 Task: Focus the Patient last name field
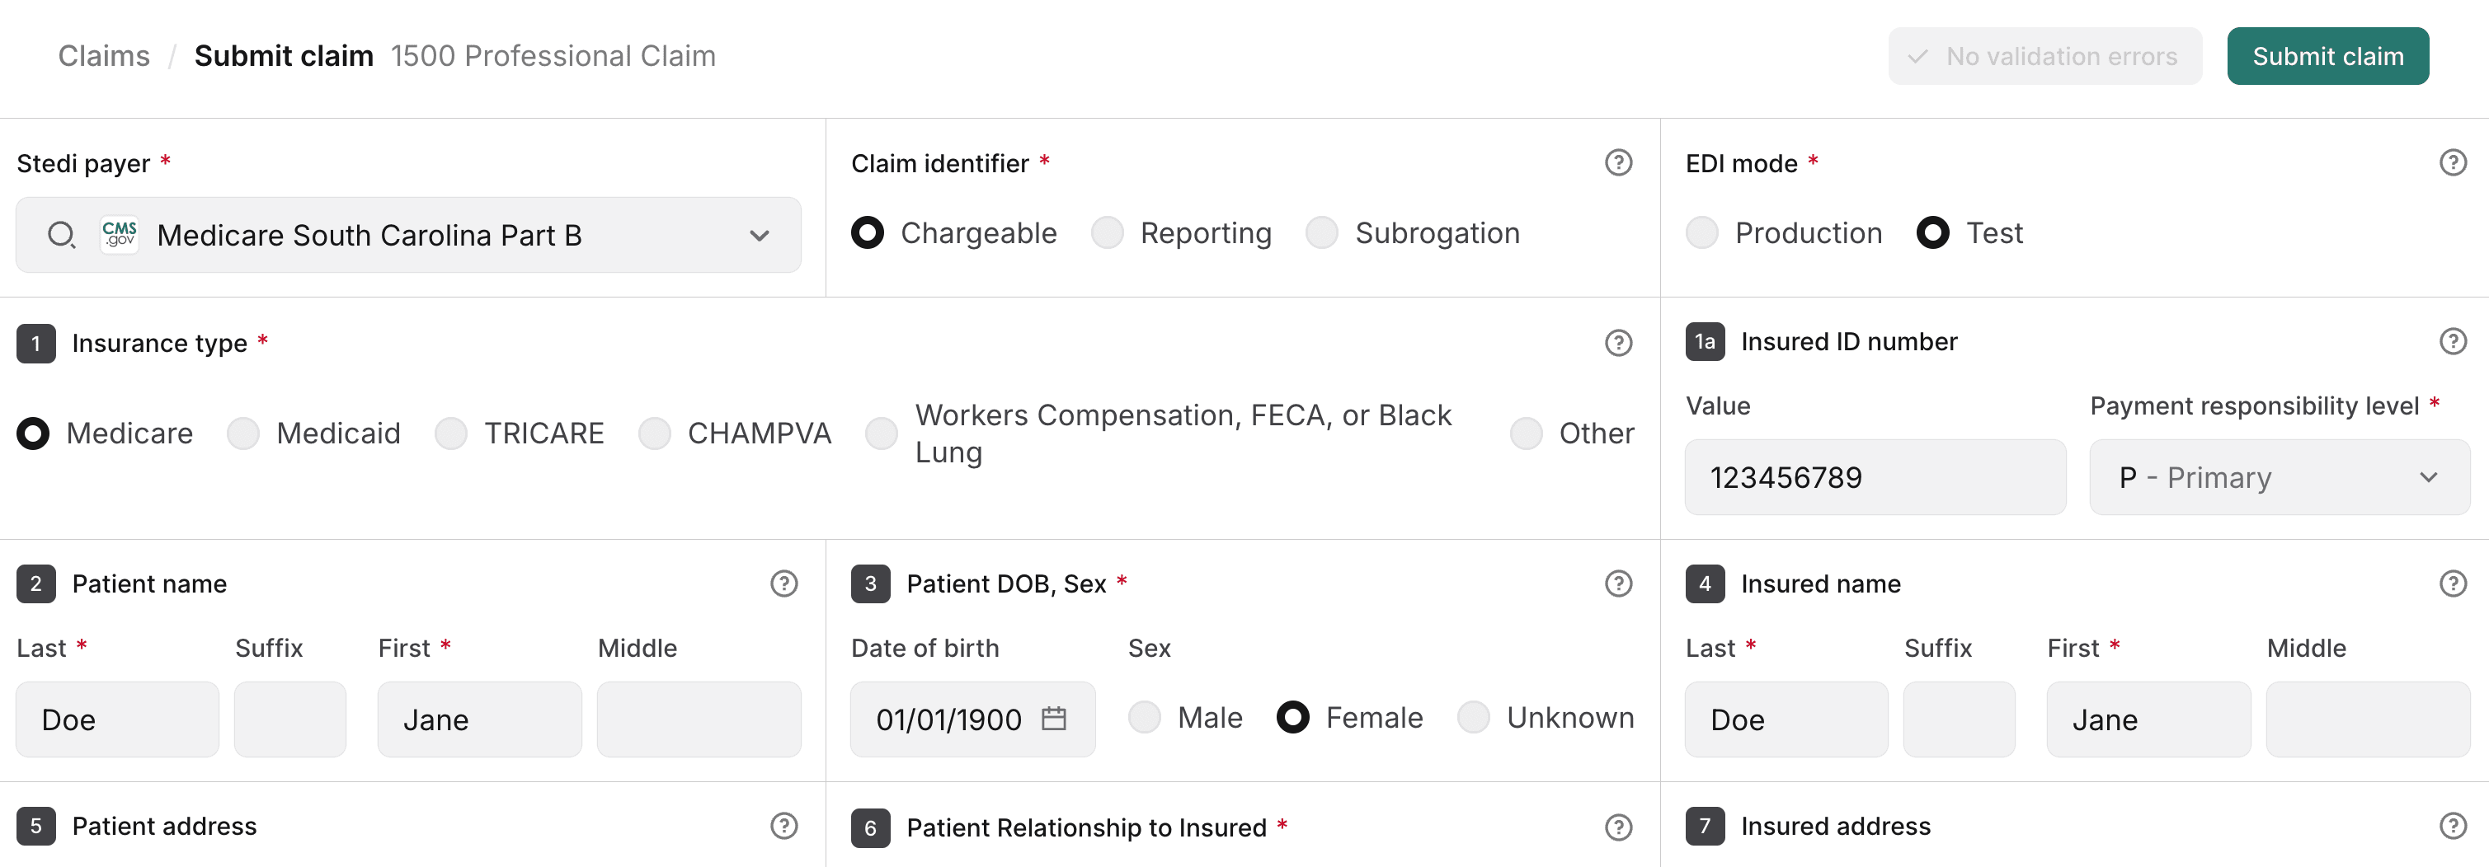pyautogui.click(x=118, y=719)
